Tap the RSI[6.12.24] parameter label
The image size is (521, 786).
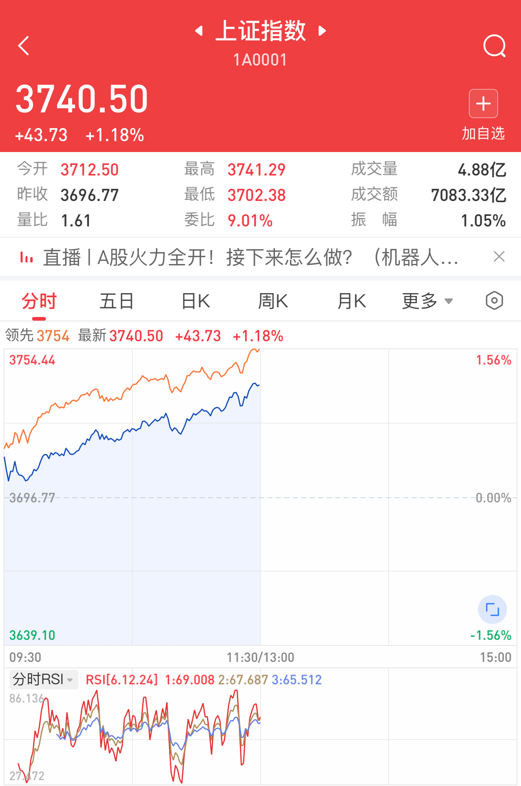pos(122,680)
